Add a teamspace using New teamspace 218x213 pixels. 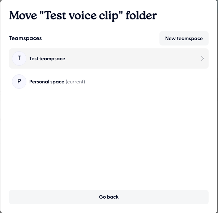pos(184,38)
